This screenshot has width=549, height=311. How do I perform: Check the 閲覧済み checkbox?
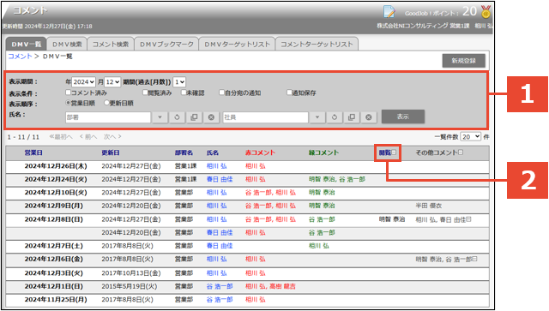[x=145, y=93]
